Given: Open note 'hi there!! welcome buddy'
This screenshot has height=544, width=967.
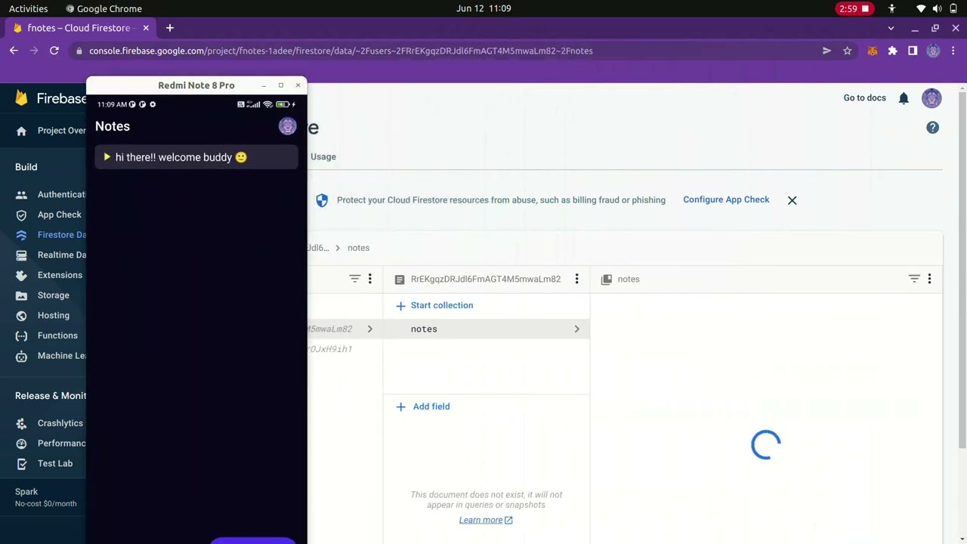Looking at the screenshot, I should pos(196,157).
